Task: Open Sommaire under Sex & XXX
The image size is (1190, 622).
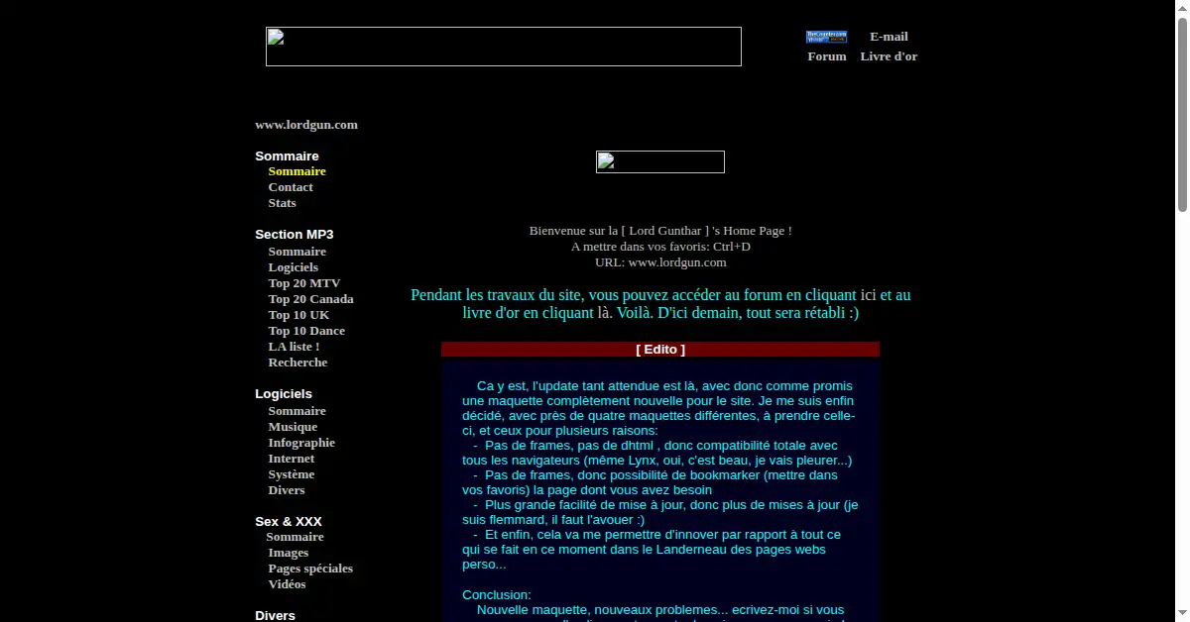Action: pyautogui.click(x=295, y=537)
